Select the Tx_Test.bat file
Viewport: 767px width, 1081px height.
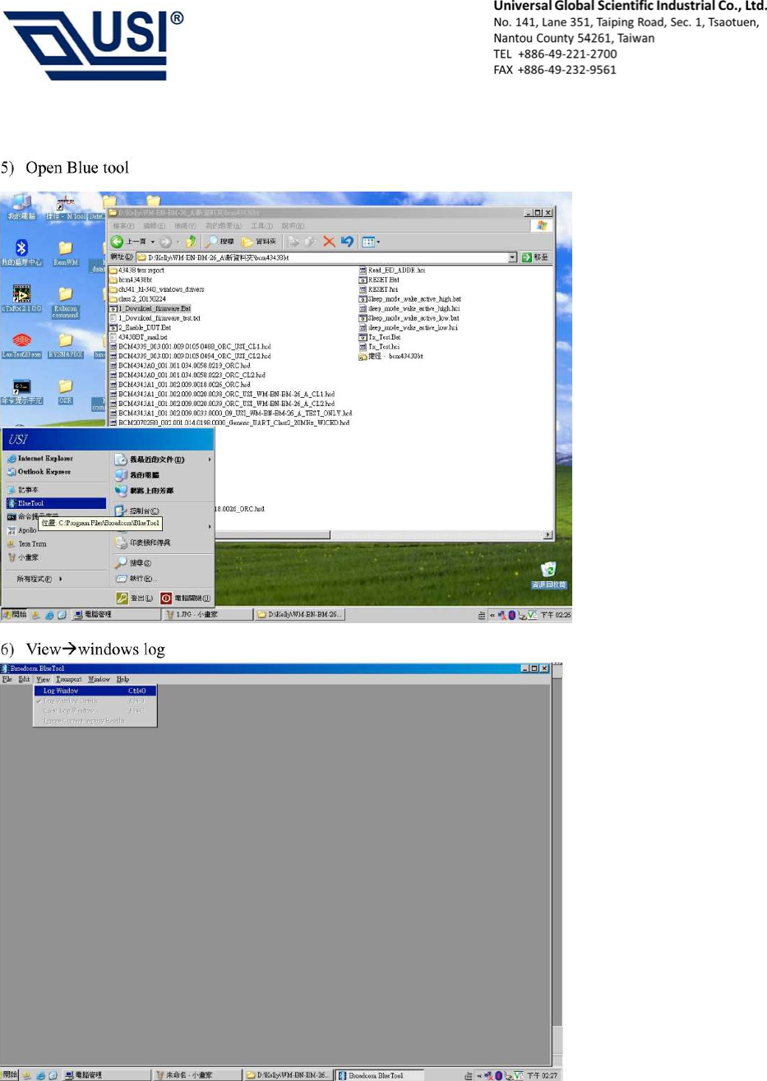[x=380, y=337]
